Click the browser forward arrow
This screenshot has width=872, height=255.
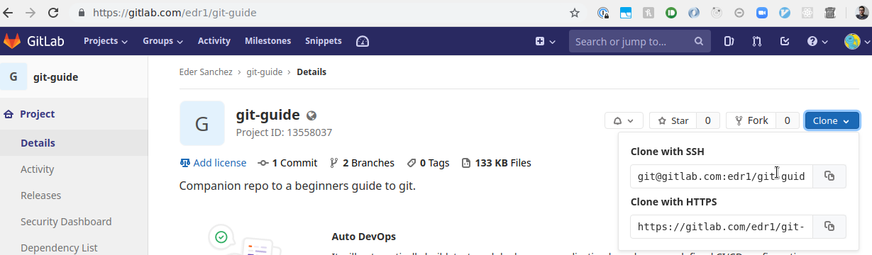31,13
